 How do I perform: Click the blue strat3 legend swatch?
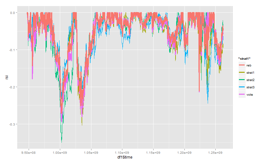coord(242,87)
